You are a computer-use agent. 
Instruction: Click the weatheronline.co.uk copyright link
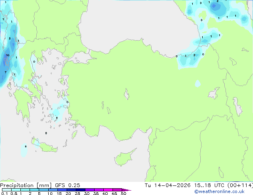click(x=219, y=191)
